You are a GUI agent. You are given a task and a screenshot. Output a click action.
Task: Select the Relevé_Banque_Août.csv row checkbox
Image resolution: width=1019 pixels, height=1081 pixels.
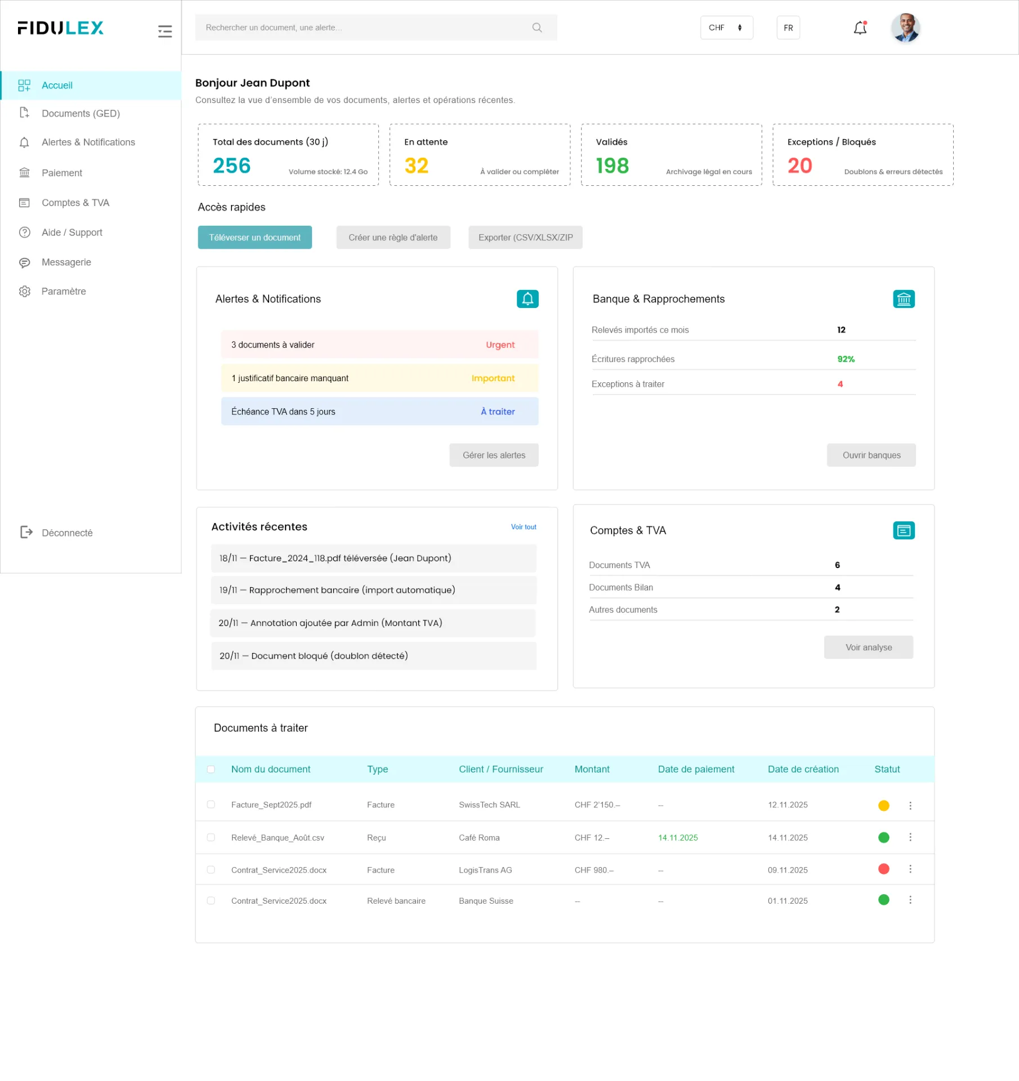(211, 837)
